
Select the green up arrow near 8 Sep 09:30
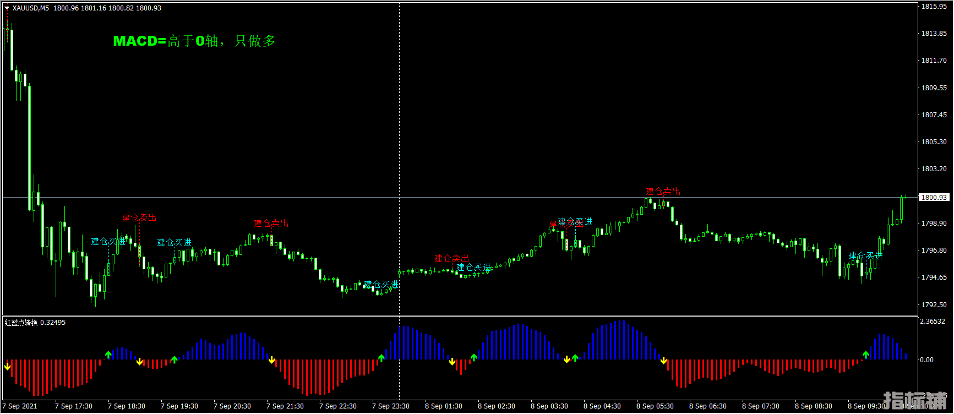point(866,355)
